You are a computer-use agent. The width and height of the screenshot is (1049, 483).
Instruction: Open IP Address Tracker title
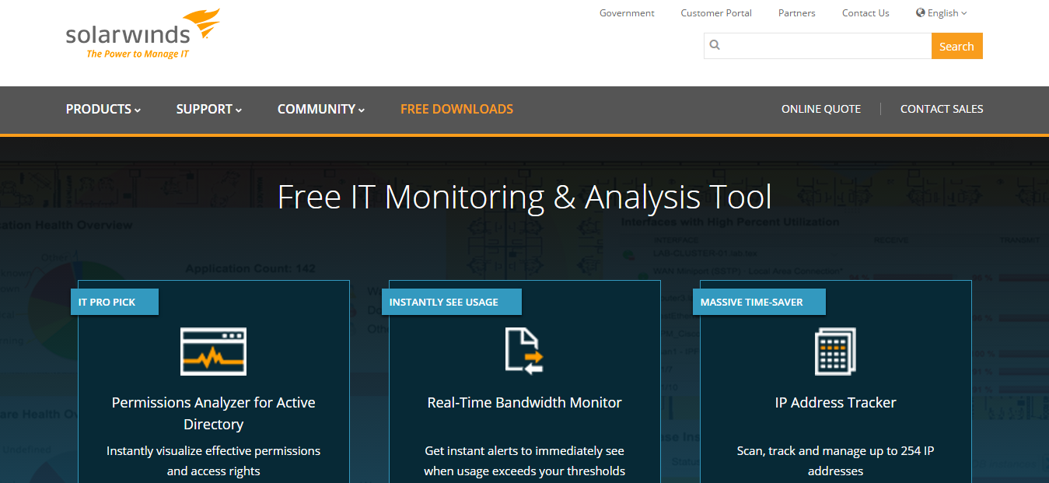[x=836, y=402]
